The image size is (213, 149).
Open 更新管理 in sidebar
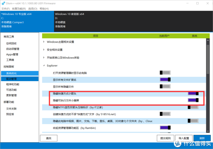(11, 95)
